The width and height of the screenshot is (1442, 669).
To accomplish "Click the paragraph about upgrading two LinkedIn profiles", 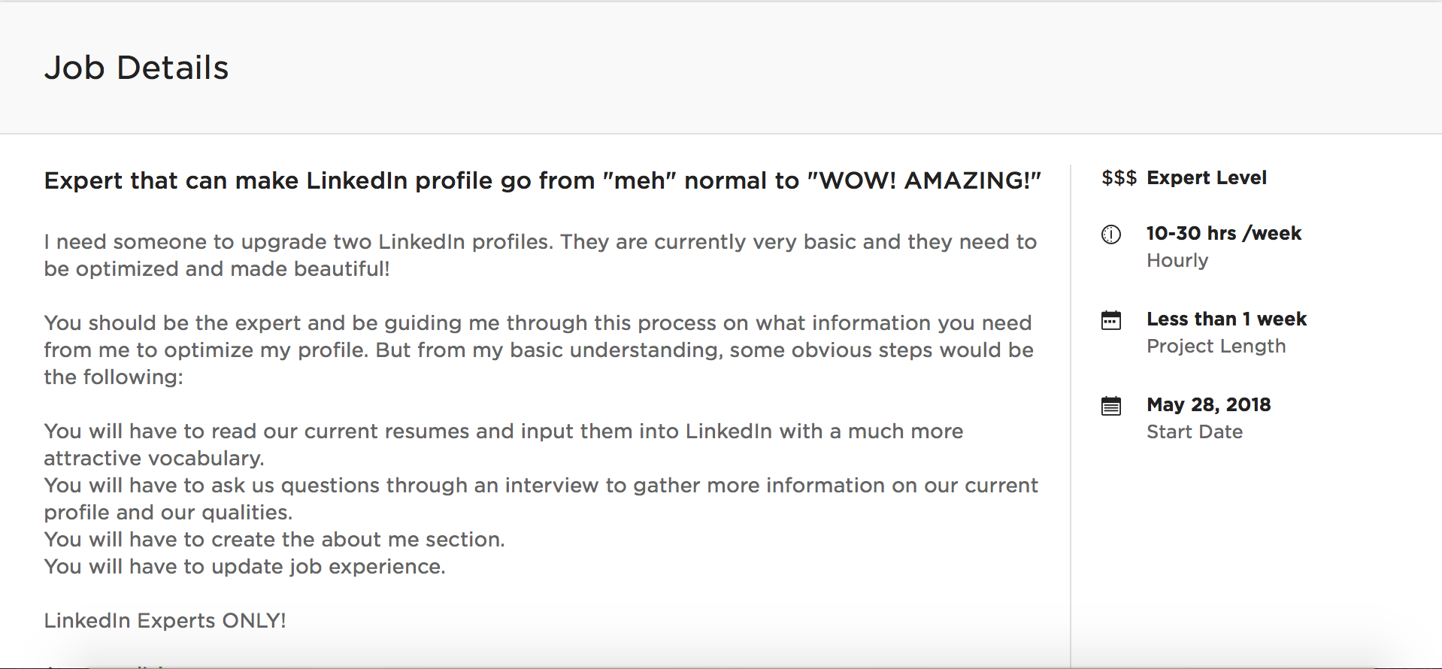I will (540, 255).
